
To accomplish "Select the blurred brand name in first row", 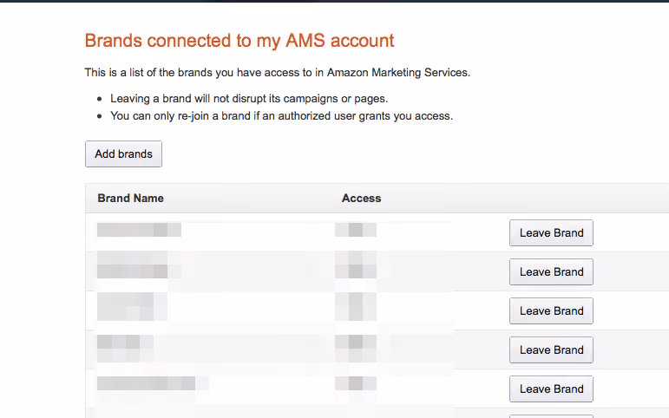I will 139,230.
